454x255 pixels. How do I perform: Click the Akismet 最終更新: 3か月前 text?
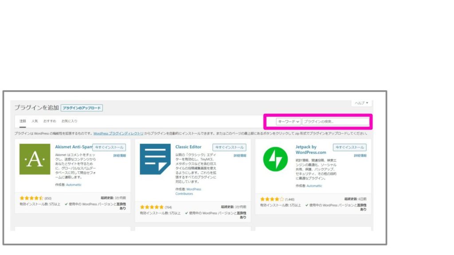pyautogui.click(x=113, y=198)
